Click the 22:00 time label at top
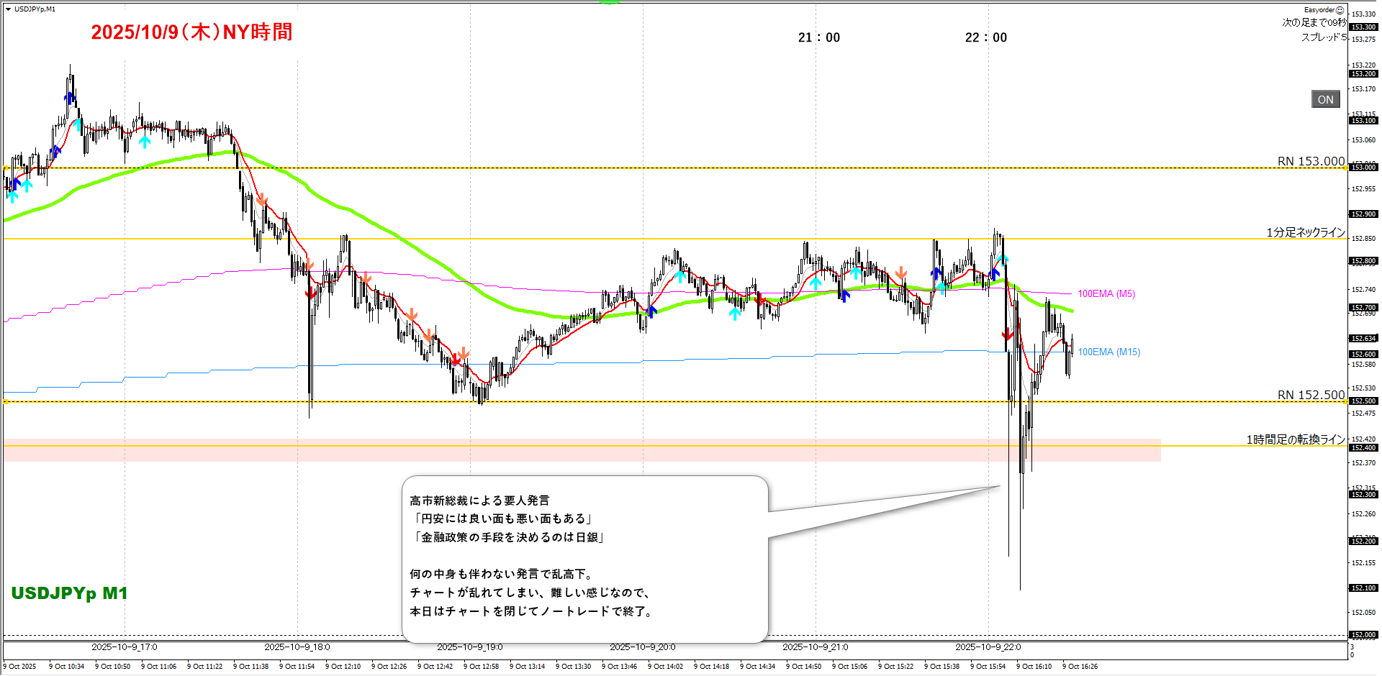This screenshot has height=676, width=1382. 985,37
